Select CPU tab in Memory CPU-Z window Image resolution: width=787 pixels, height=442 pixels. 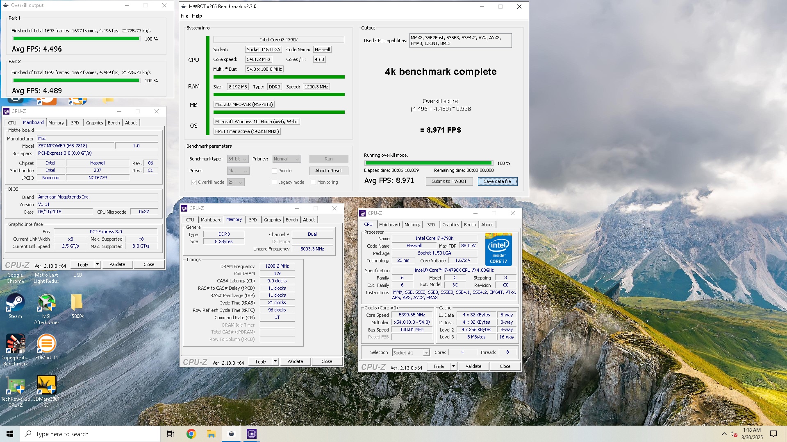coord(190,220)
